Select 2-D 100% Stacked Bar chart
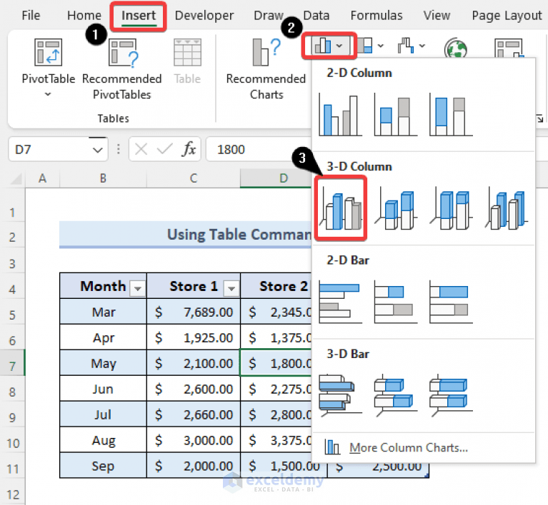Image resolution: width=548 pixels, height=505 pixels. click(451, 302)
